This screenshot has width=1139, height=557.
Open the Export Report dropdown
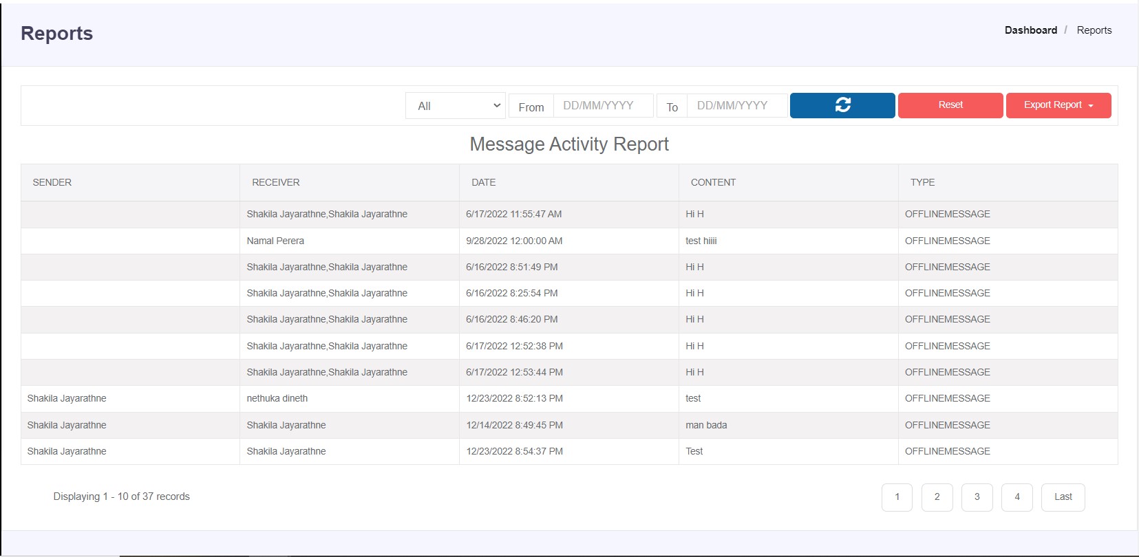1058,105
